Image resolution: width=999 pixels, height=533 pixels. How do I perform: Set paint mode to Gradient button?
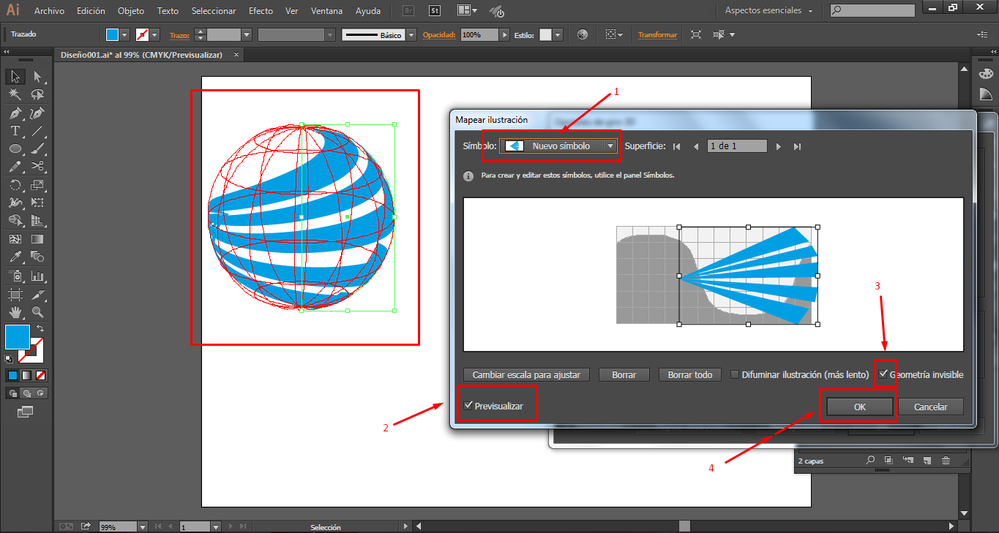[26, 375]
